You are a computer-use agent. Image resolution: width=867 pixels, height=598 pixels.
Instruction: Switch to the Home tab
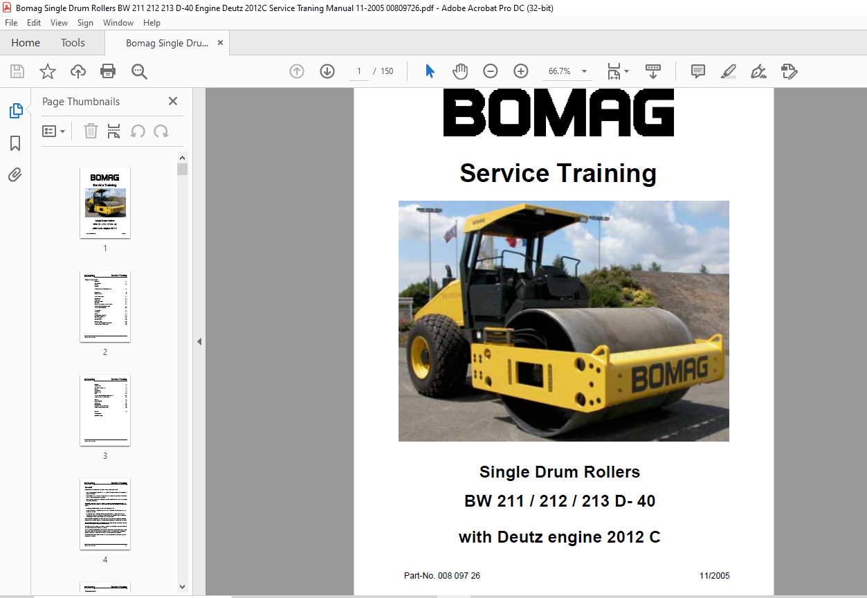pyautogui.click(x=26, y=43)
